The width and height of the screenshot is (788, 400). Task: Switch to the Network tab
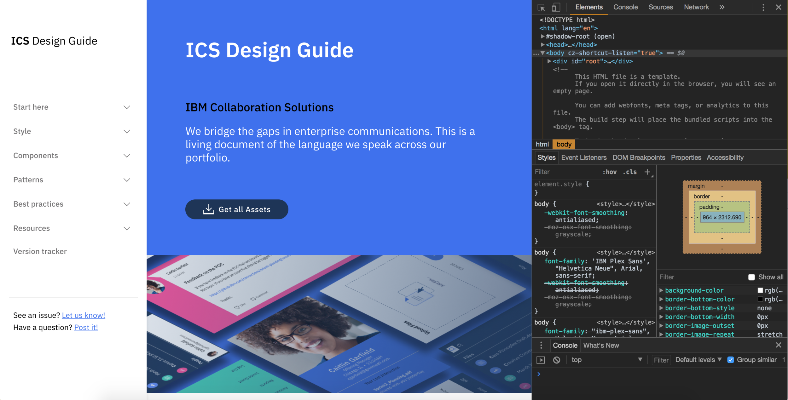[x=696, y=7]
